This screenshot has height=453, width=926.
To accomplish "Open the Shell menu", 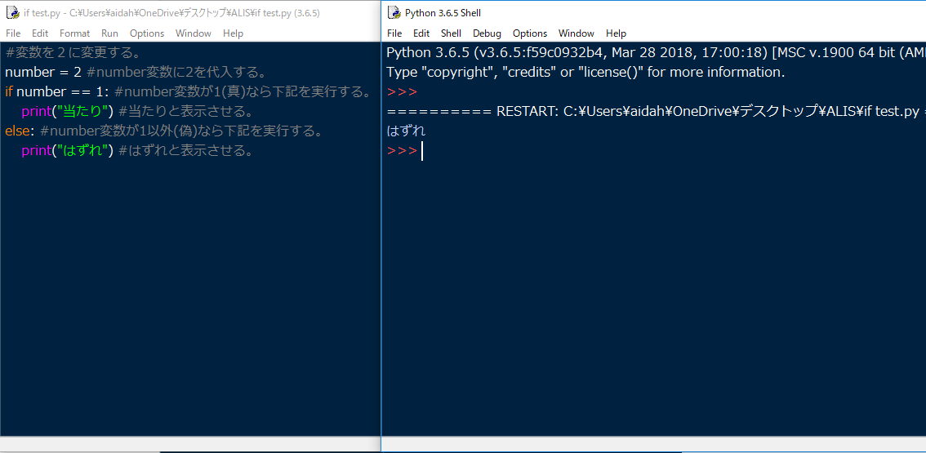I will 451,33.
